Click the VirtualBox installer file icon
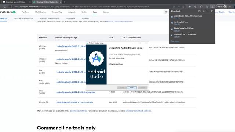 coord(172,35)
